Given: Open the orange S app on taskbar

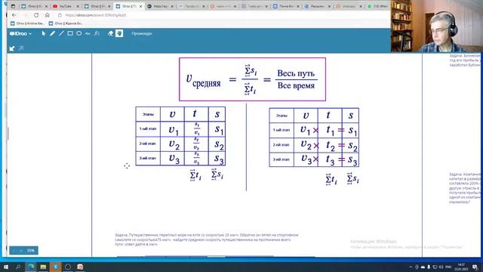Looking at the screenshot, I should tap(55, 267).
